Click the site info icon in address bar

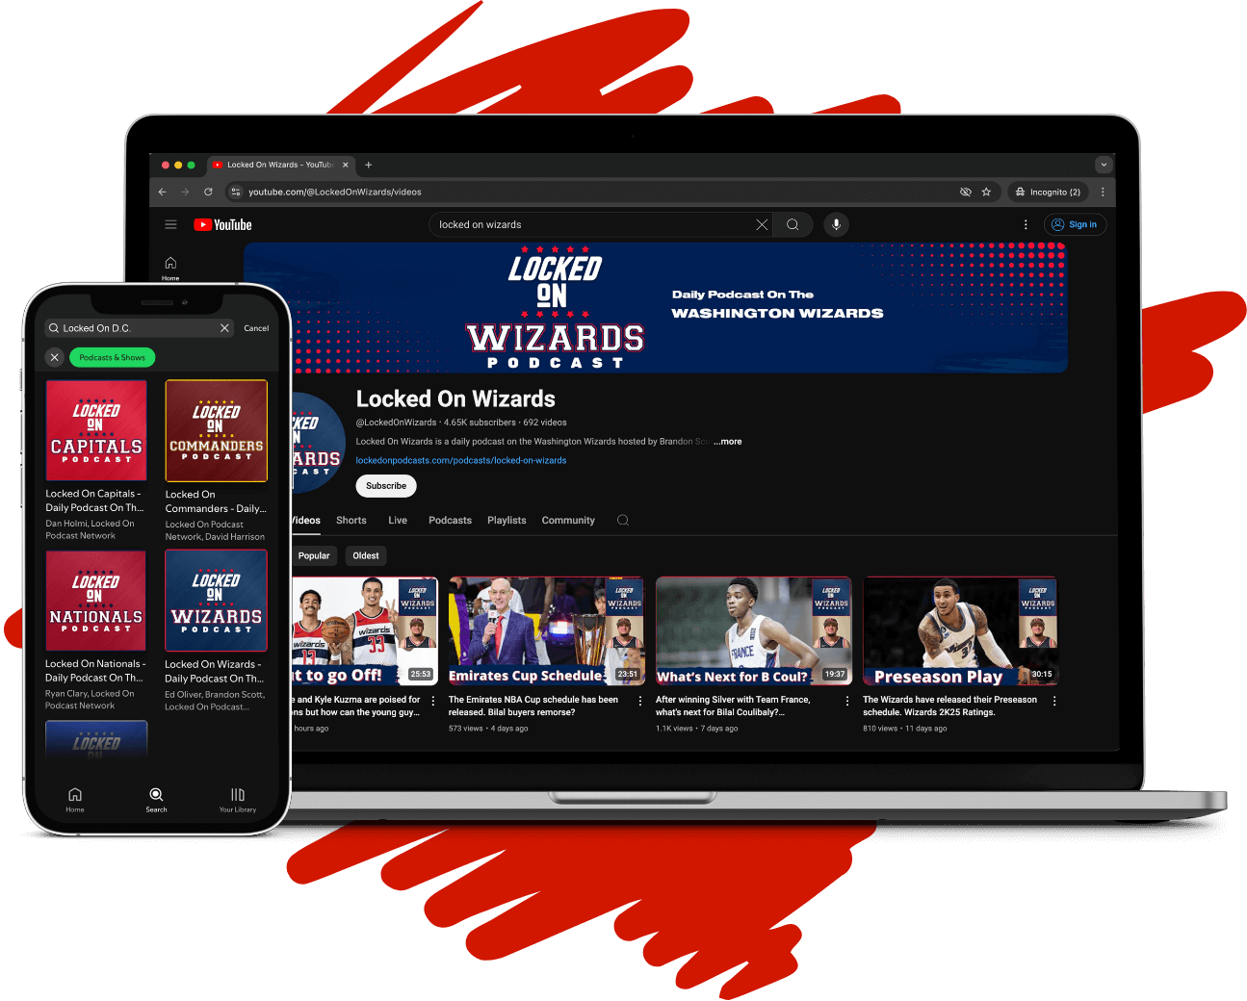click(x=236, y=192)
